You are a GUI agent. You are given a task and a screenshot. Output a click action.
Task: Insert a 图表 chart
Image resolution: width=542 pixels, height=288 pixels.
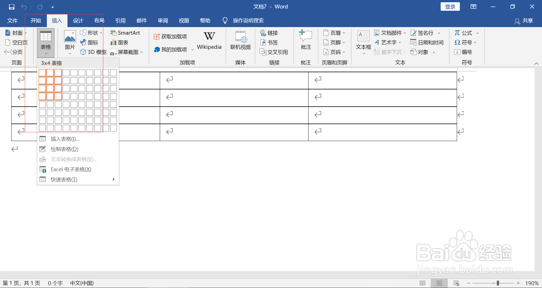point(119,43)
